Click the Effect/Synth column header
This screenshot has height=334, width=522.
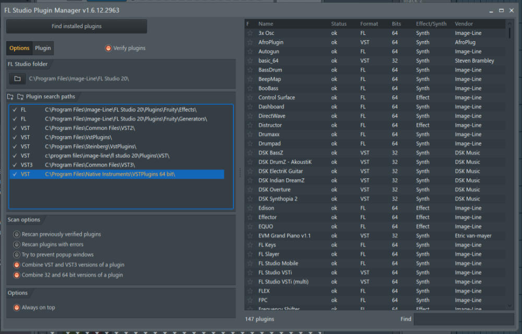[431, 24]
